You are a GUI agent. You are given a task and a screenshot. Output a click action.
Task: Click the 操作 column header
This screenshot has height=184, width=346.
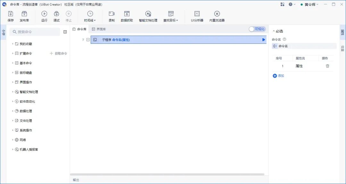[325, 58]
